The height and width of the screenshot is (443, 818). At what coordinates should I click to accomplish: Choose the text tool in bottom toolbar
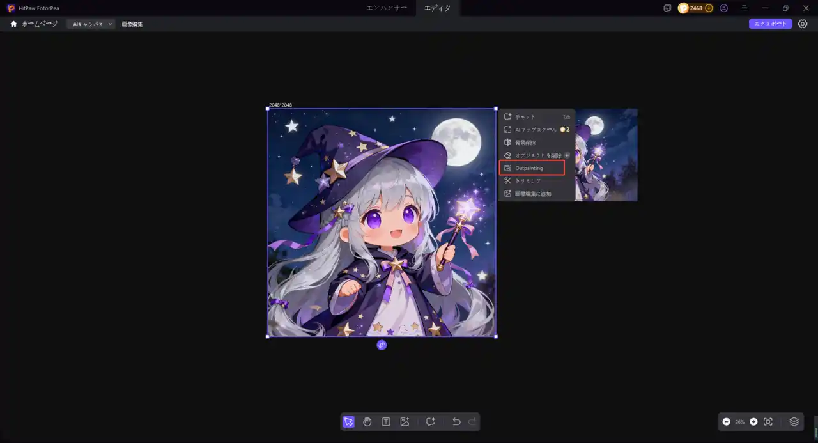click(386, 422)
